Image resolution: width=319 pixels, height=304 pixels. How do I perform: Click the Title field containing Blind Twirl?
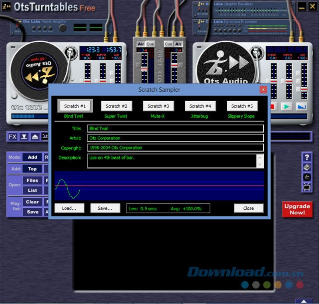(x=175, y=129)
